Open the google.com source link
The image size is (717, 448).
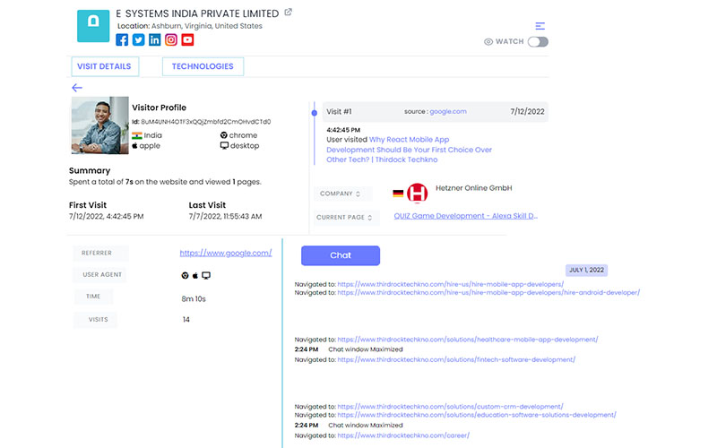pos(448,111)
